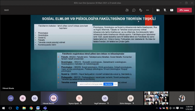
Task: Open the Windows Start menu
Action: (3, 108)
